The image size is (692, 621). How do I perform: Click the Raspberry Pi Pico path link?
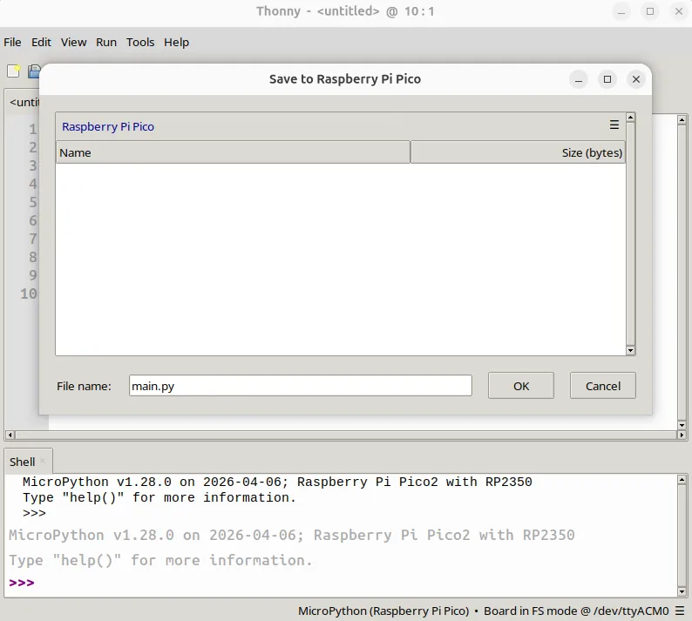[x=108, y=126]
